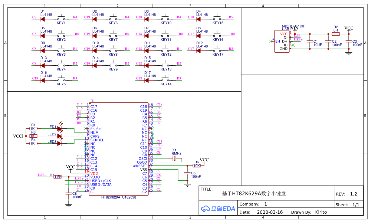Image resolution: width=371 pixels, height=223 pixels.
Task: Select the X1 6MHz crystal symbol
Action: tap(174, 158)
